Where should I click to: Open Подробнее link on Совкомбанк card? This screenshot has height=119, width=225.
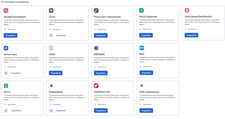click(x=61, y=111)
